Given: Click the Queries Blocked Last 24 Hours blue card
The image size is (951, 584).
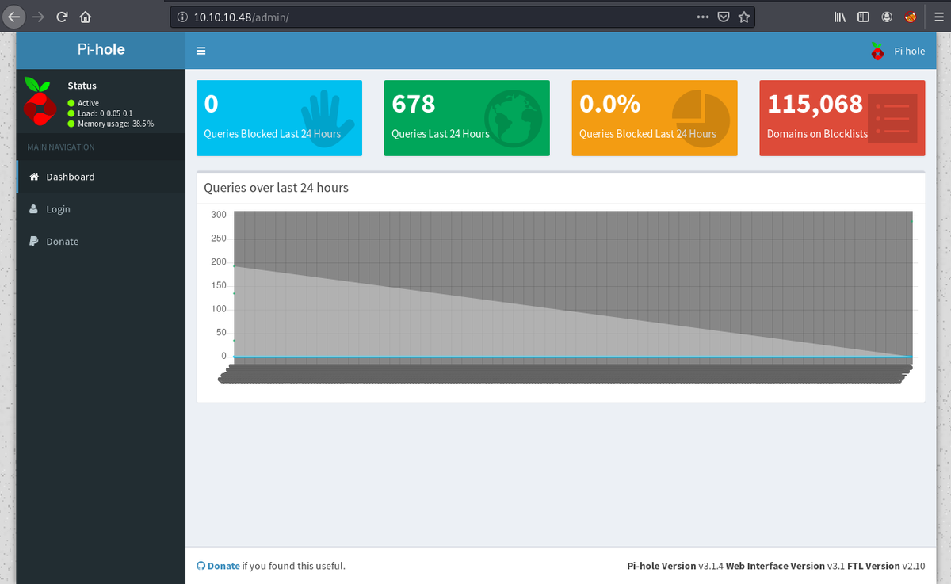Looking at the screenshot, I should click(279, 117).
